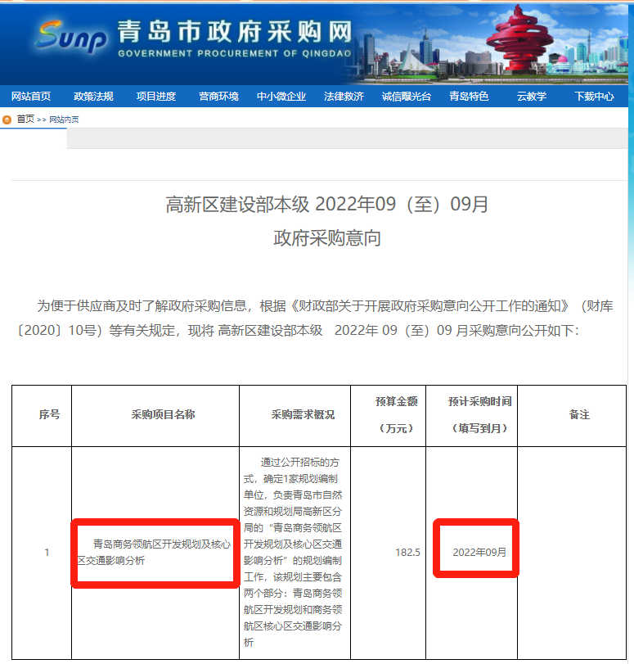
Task: Click the intro paragraph starting 为便于供应商
Action: (x=315, y=318)
